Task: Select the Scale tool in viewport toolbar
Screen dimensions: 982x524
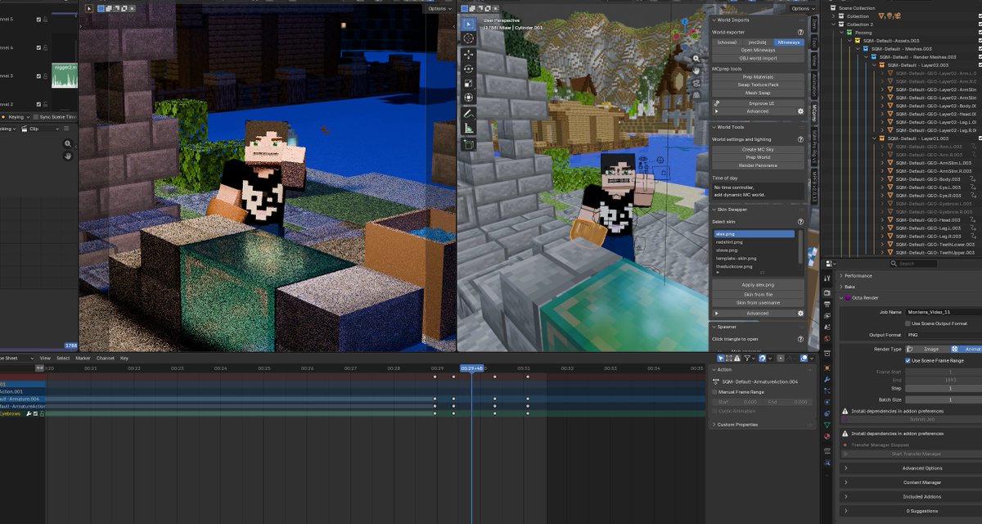Action: (x=468, y=84)
